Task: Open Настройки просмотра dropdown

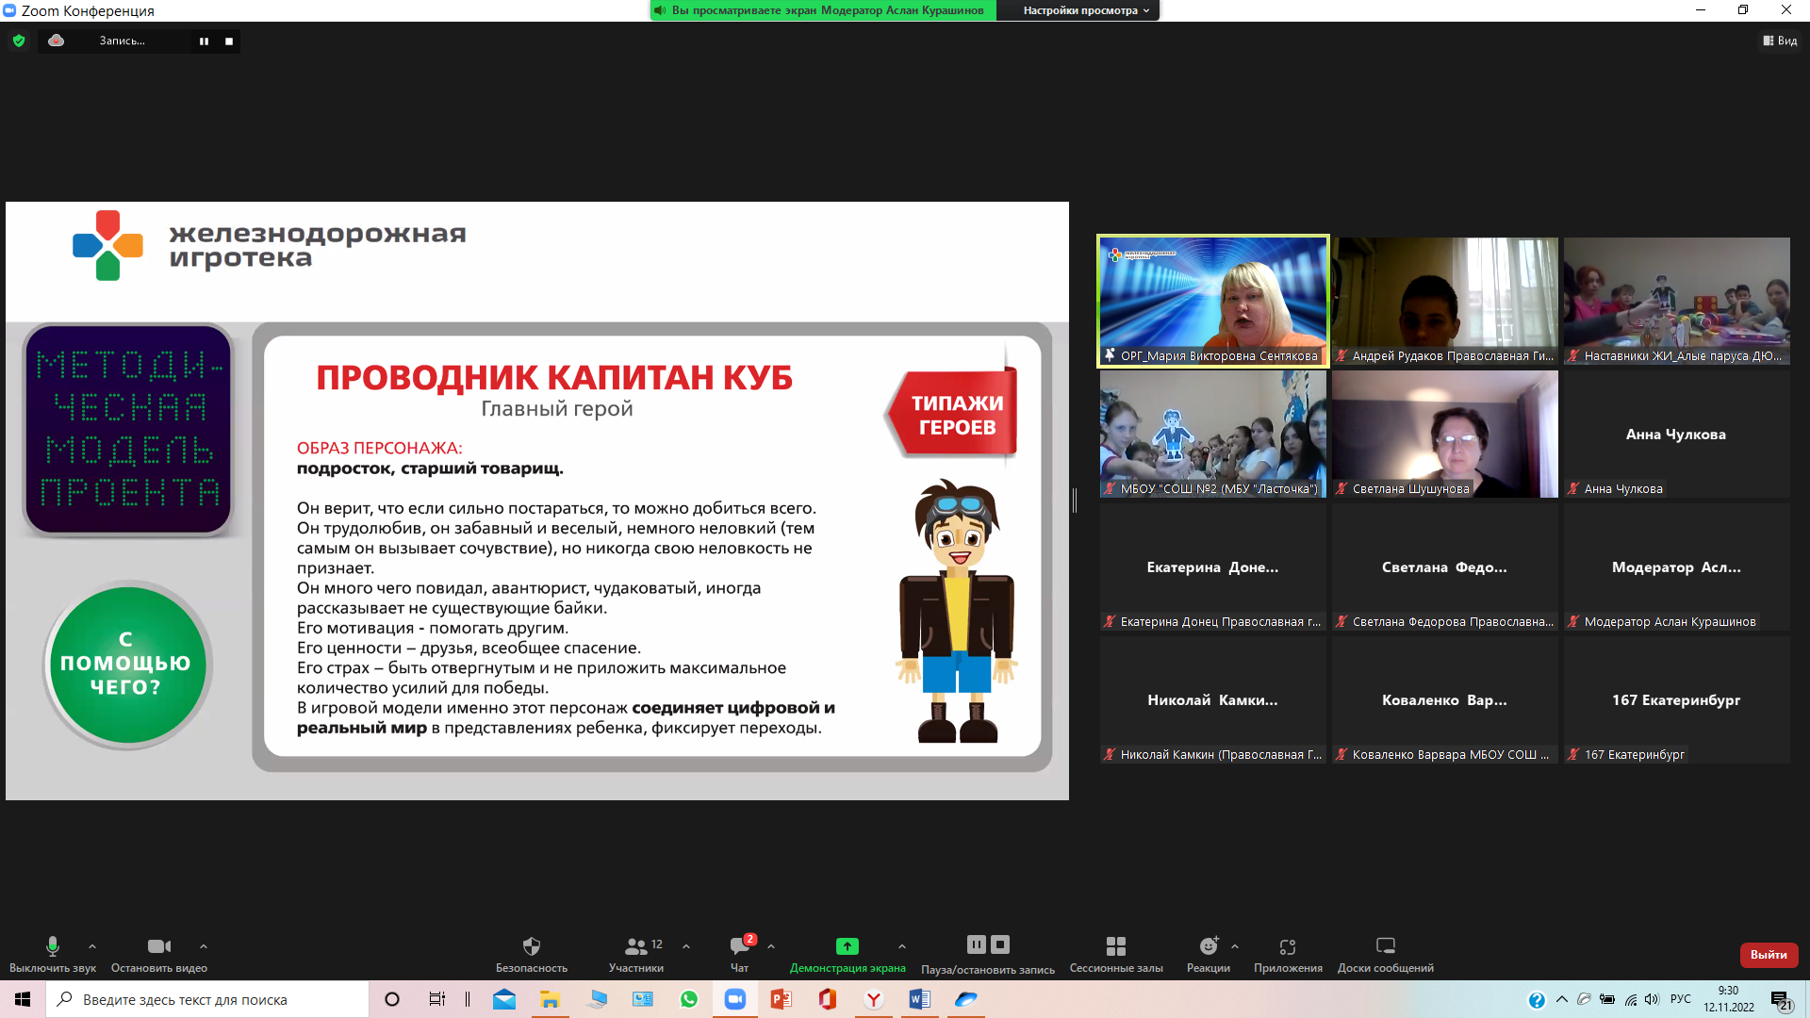Action: coord(1086,10)
